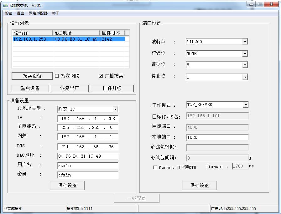The height and width of the screenshot is (214, 281).
Task: Click the 网络控制板 application icon in titlebar
Action: pyautogui.click(x=5, y=4)
